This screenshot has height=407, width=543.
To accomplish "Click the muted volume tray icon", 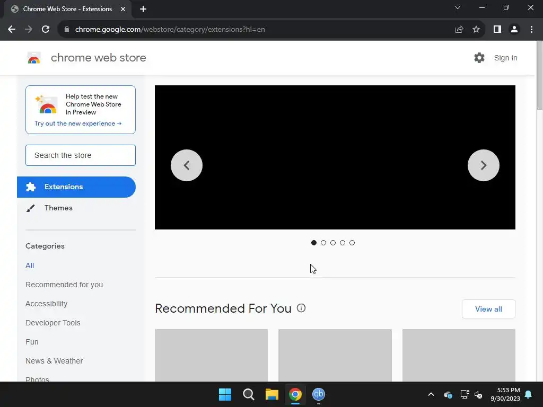I will click(478, 394).
